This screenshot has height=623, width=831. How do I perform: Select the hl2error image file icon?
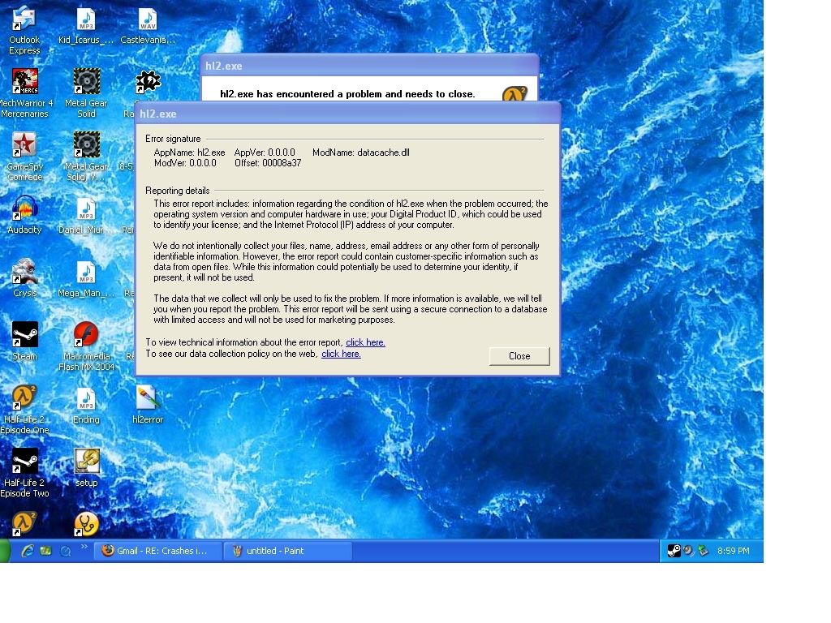148,398
